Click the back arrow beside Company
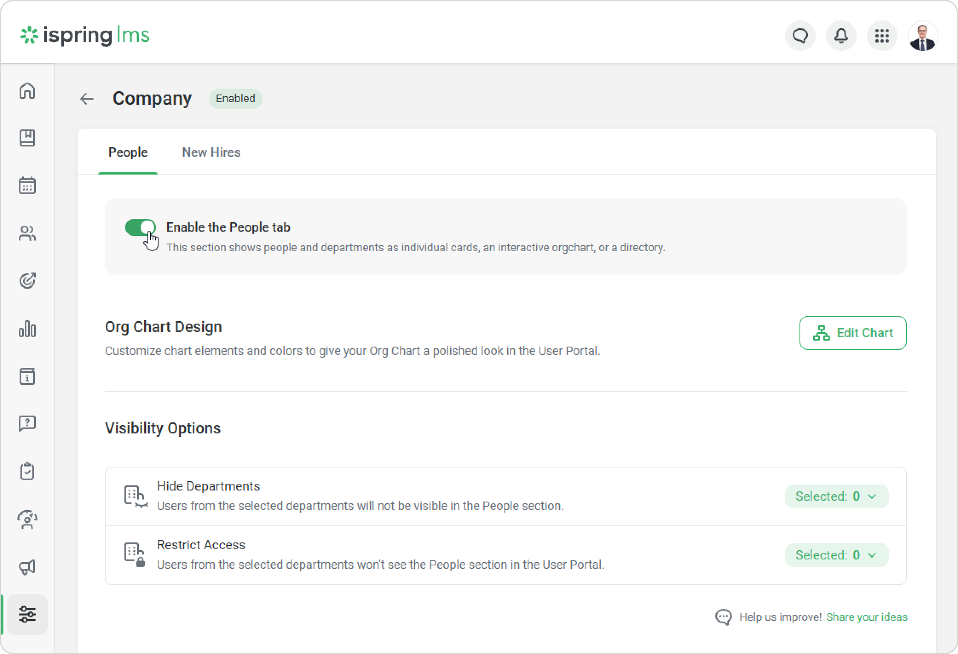The width and height of the screenshot is (958, 654). pyautogui.click(x=87, y=99)
